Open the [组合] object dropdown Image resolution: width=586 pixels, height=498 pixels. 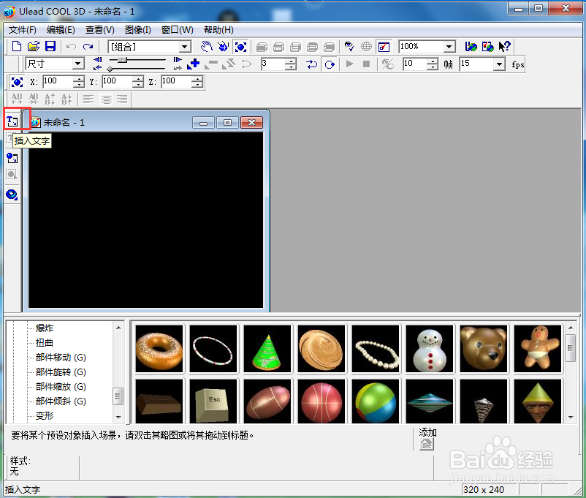[x=184, y=47]
